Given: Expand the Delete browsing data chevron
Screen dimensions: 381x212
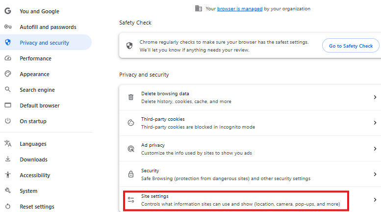Looking at the screenshot, I should 375,97.
